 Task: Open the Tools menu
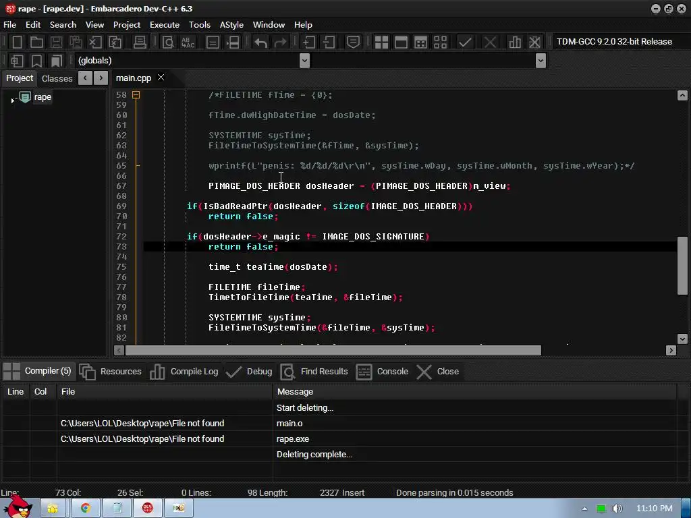tap(200, 25)
